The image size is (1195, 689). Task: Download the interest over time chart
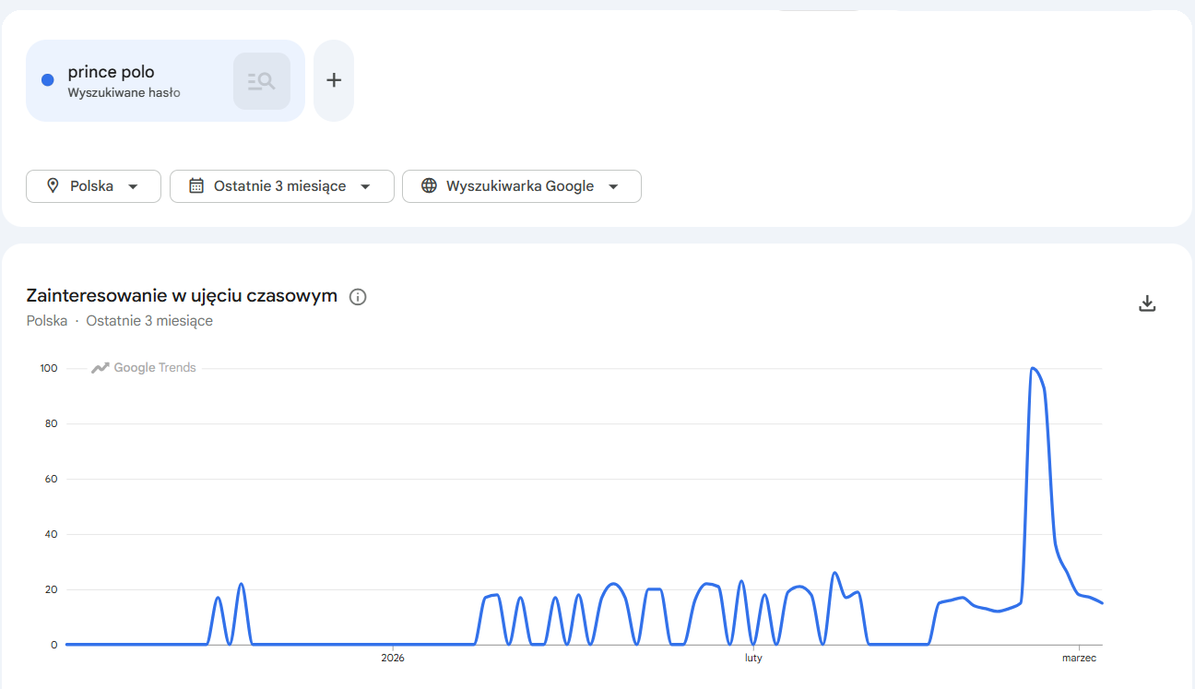(x=1147, y=302)
